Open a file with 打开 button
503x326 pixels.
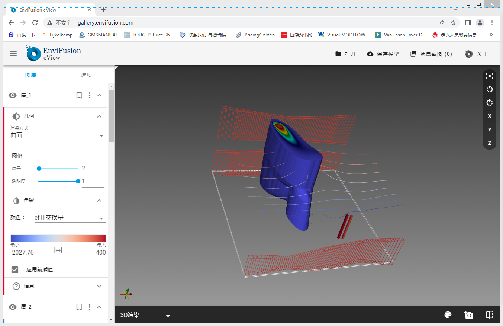(345, 54)
